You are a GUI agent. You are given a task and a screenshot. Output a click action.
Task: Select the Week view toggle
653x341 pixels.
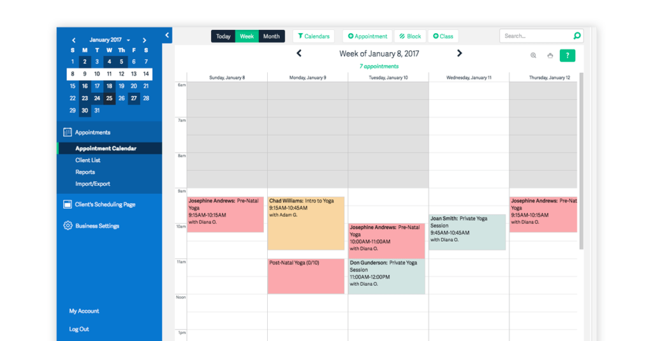[247, 36]
